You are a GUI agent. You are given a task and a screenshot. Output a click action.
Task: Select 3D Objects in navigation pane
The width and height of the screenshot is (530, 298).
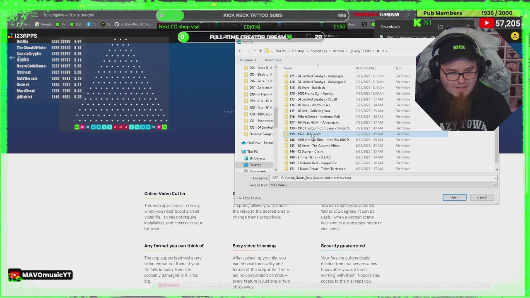click(x=255, y=158)
